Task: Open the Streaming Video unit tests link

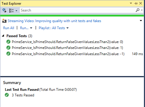Action: 54,21
